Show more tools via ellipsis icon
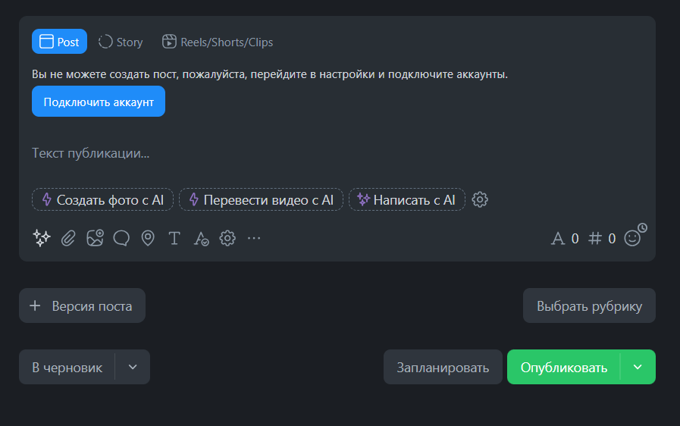Viewport: 680px width, 426px height. click(254, 238)
